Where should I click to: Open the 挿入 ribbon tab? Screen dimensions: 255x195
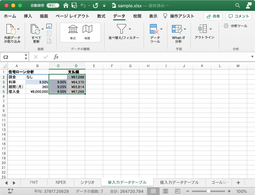[x=28, y=16]
